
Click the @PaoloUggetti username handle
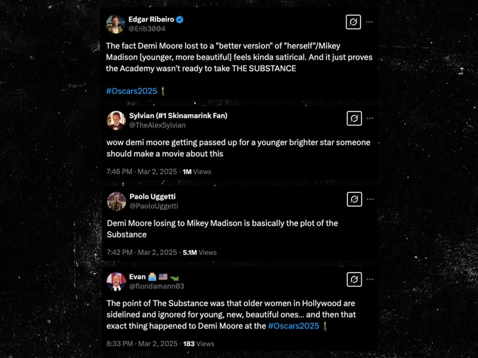[x=154, y=206]
